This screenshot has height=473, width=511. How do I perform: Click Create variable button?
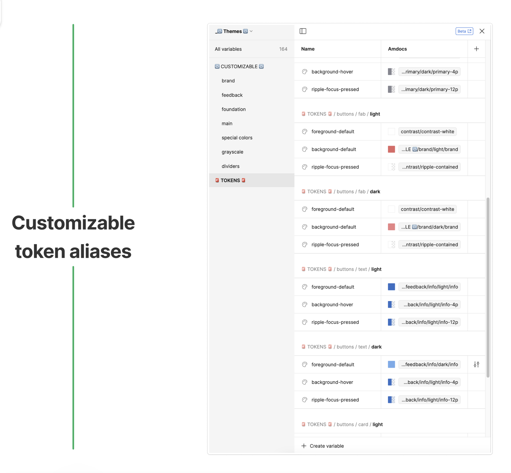[327, 446]
